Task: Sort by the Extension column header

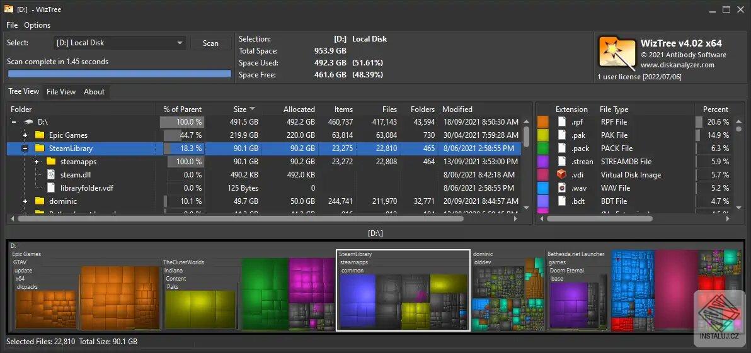Action: (x=571, y=109)
